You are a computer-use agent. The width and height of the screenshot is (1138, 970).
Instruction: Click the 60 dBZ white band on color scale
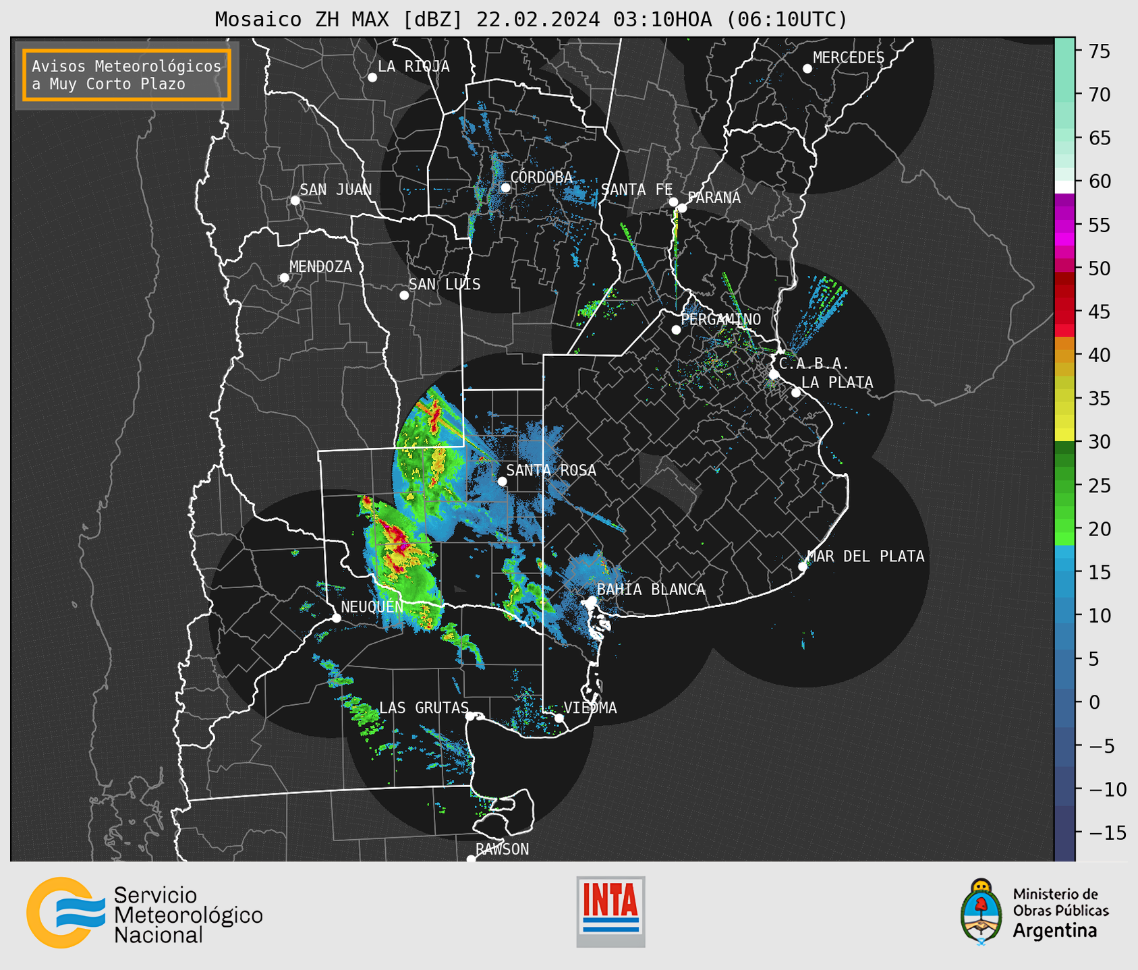tap(1064, 186)
